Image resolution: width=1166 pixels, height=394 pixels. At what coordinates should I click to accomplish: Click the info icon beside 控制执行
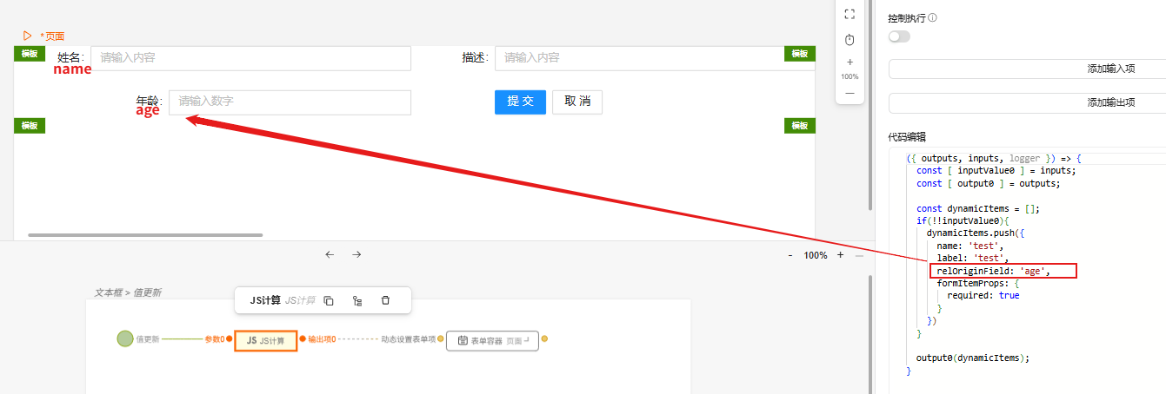tap(933, 18)
